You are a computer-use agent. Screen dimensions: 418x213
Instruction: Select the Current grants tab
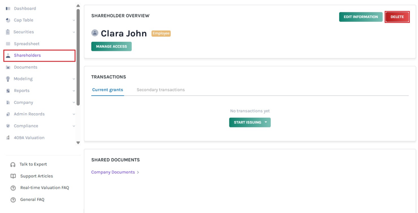(108, 90)
